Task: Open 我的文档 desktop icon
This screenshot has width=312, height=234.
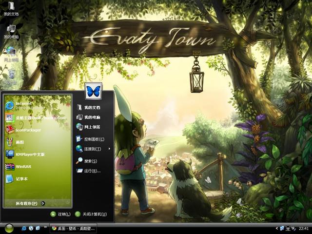Action: tap(11, 9)
